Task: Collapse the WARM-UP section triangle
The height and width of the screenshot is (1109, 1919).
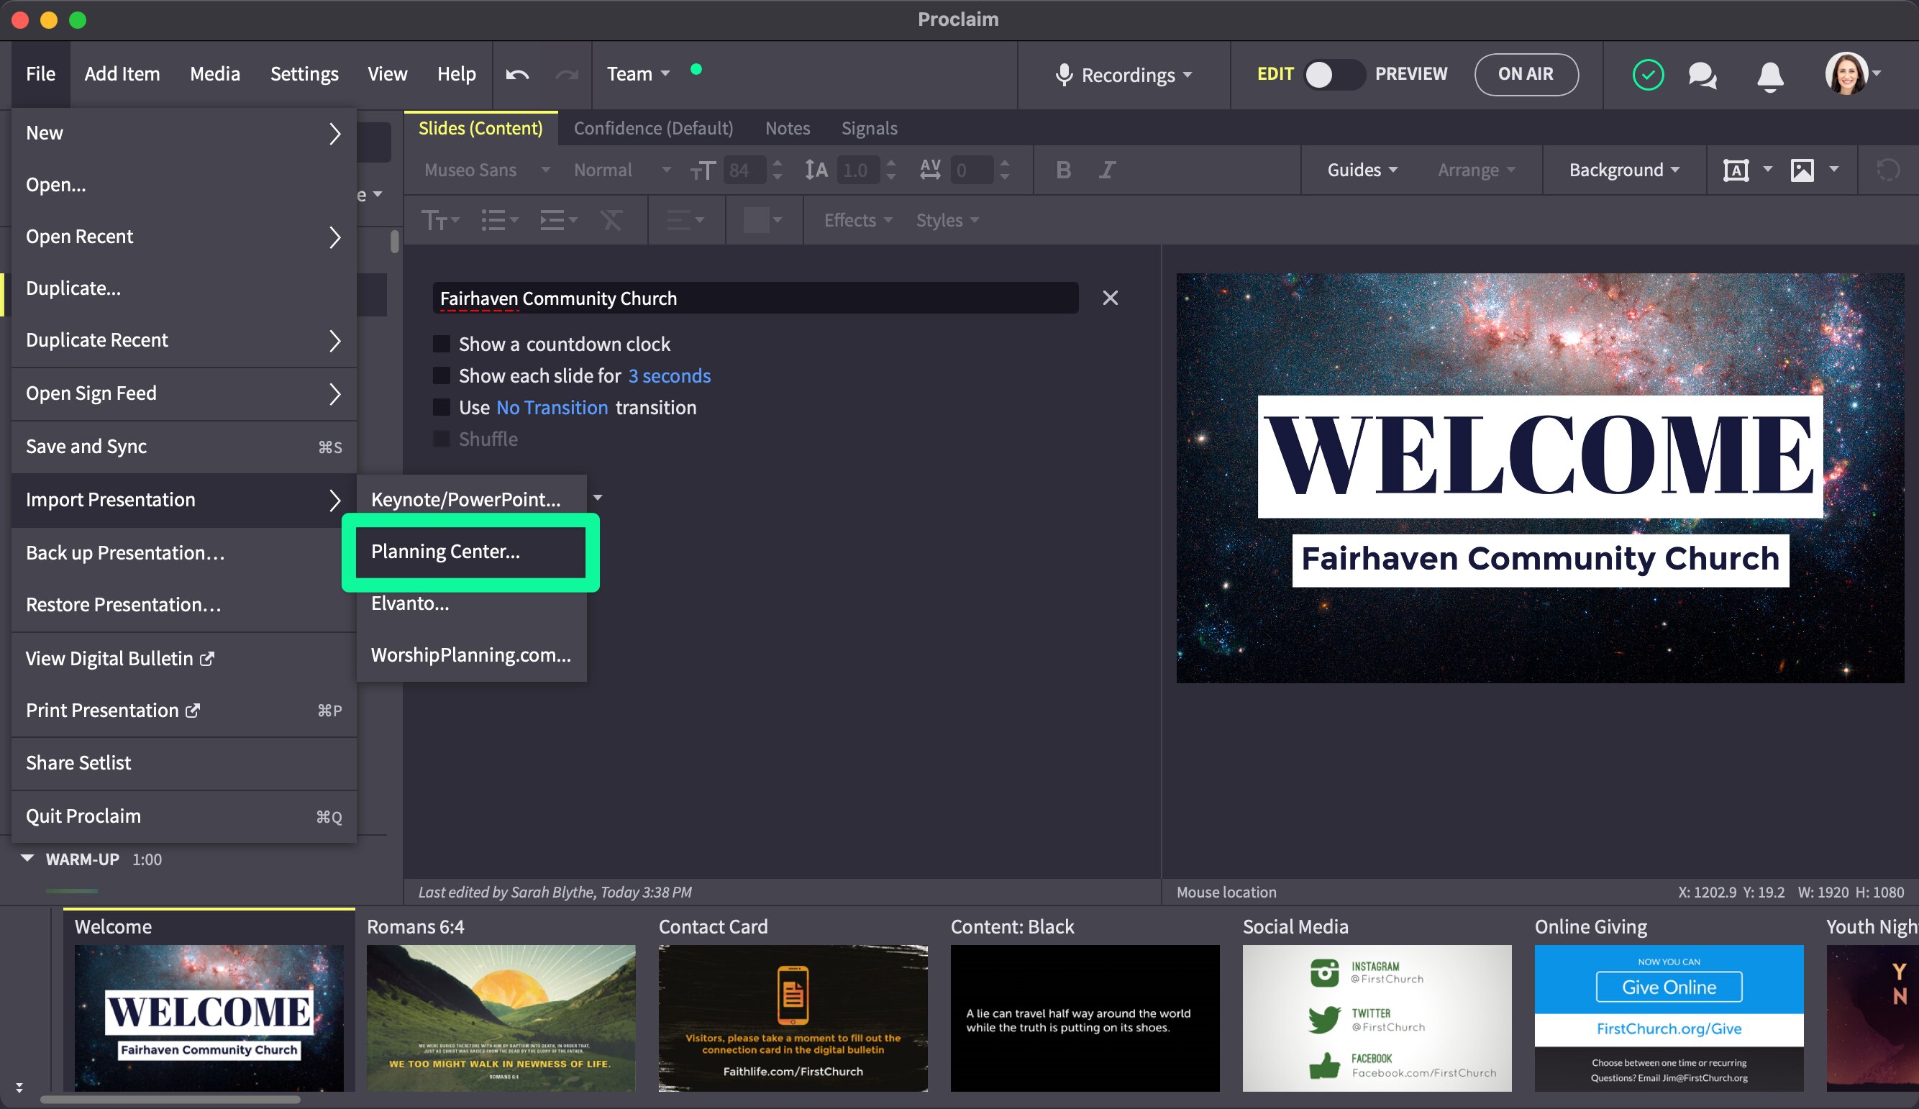Action: click(27, 859)
